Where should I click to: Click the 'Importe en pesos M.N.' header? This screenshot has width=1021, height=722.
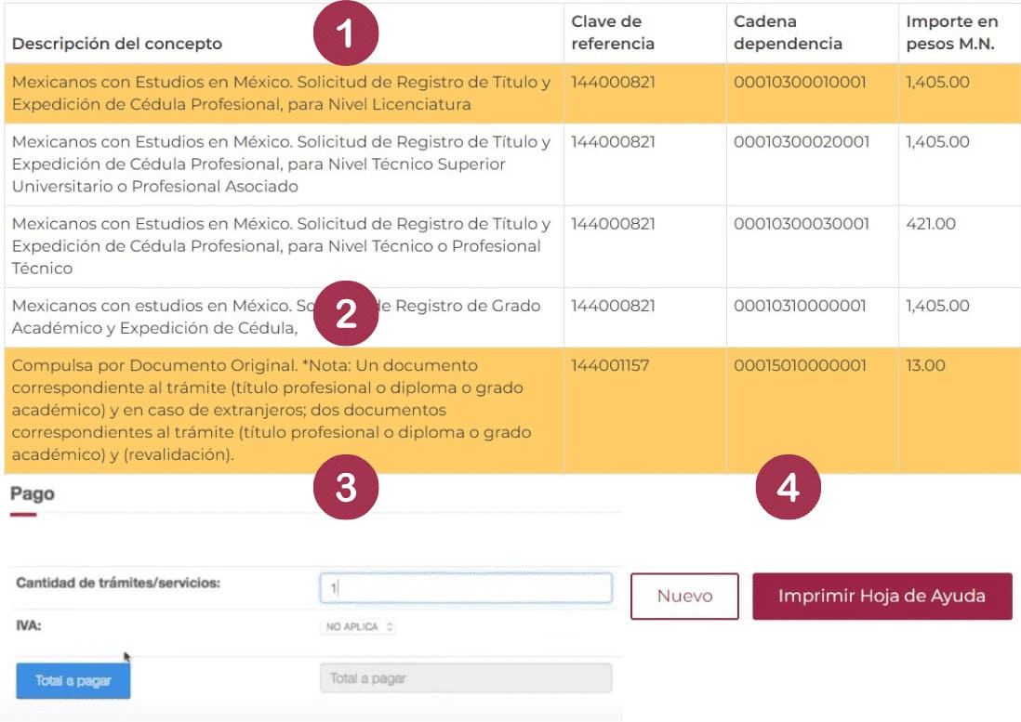pyautogui.click(x=953, y=33)
